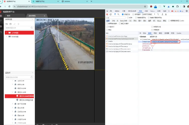Screen dimensions: 189x125
Task: Uncheck the preserve log checkbox
Action: 123,14
